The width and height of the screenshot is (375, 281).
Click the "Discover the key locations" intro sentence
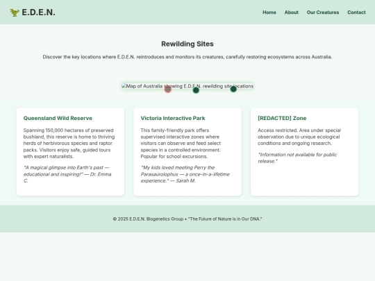[x=187, y=57]
